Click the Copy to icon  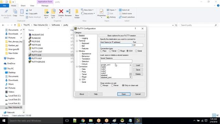(x=53, y=11)
